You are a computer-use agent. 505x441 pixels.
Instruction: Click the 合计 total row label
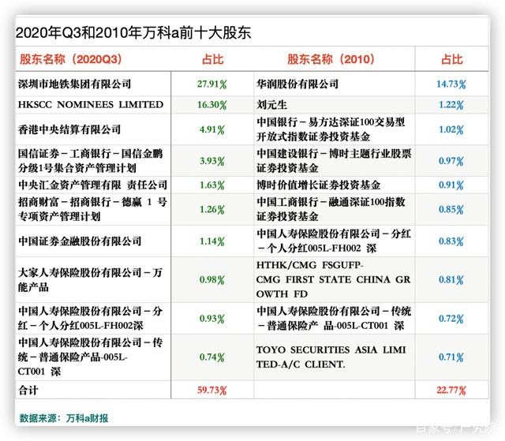pos(28,391)
